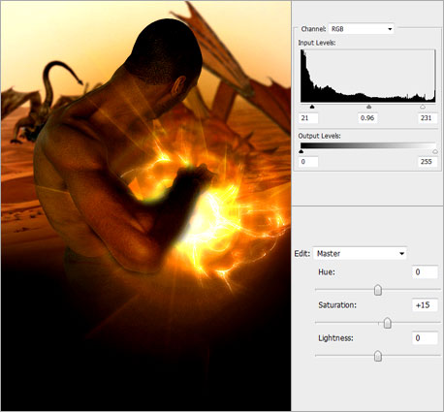444x412 pixels.
Task: Click the Channel dropdown arrow
Action: 390,29
